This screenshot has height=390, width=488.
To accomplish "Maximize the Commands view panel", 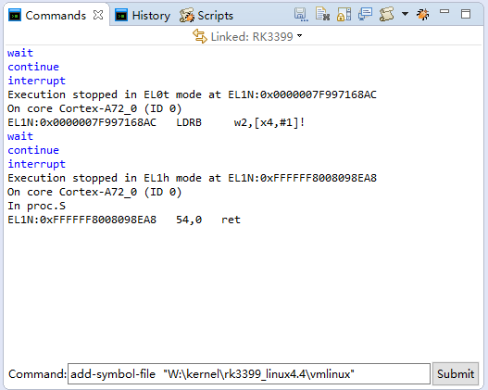I will click(466, 14).
